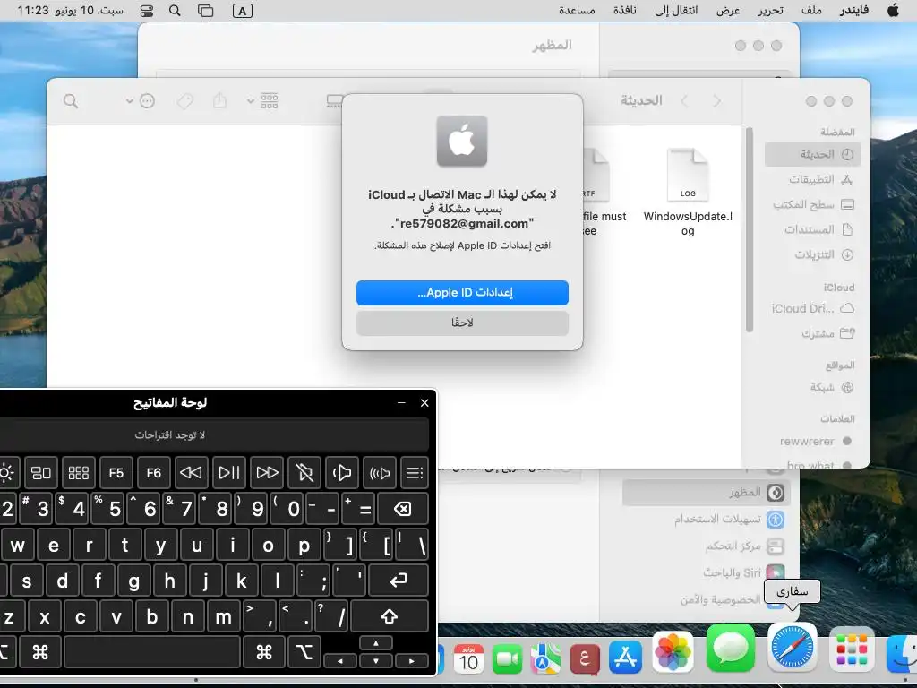917x688 pixels.
Task: Open سطح المكتب (Desktop) in Finder sidebar
Action: (x=813, y=204)
